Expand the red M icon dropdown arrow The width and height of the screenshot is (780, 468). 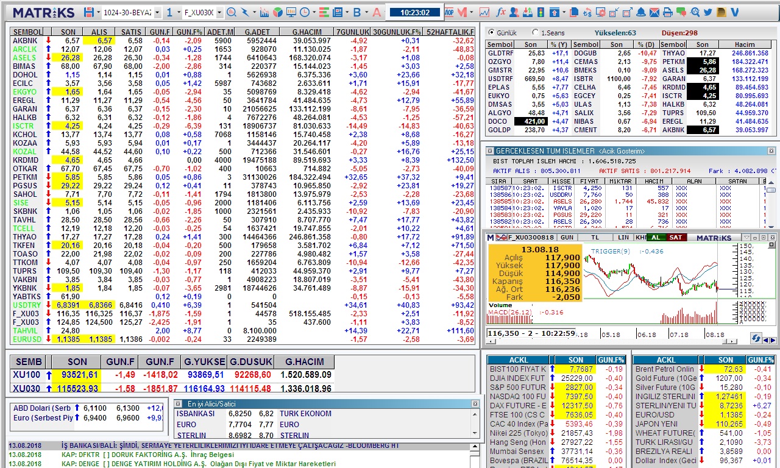[x=472, y=12]
